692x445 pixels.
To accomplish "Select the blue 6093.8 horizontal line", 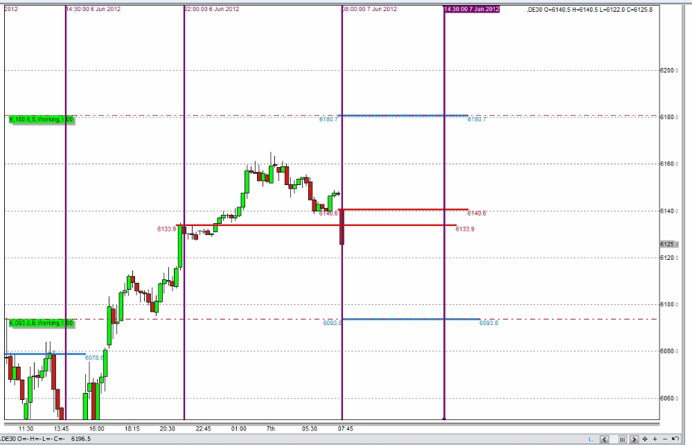I will pos(411,319).
